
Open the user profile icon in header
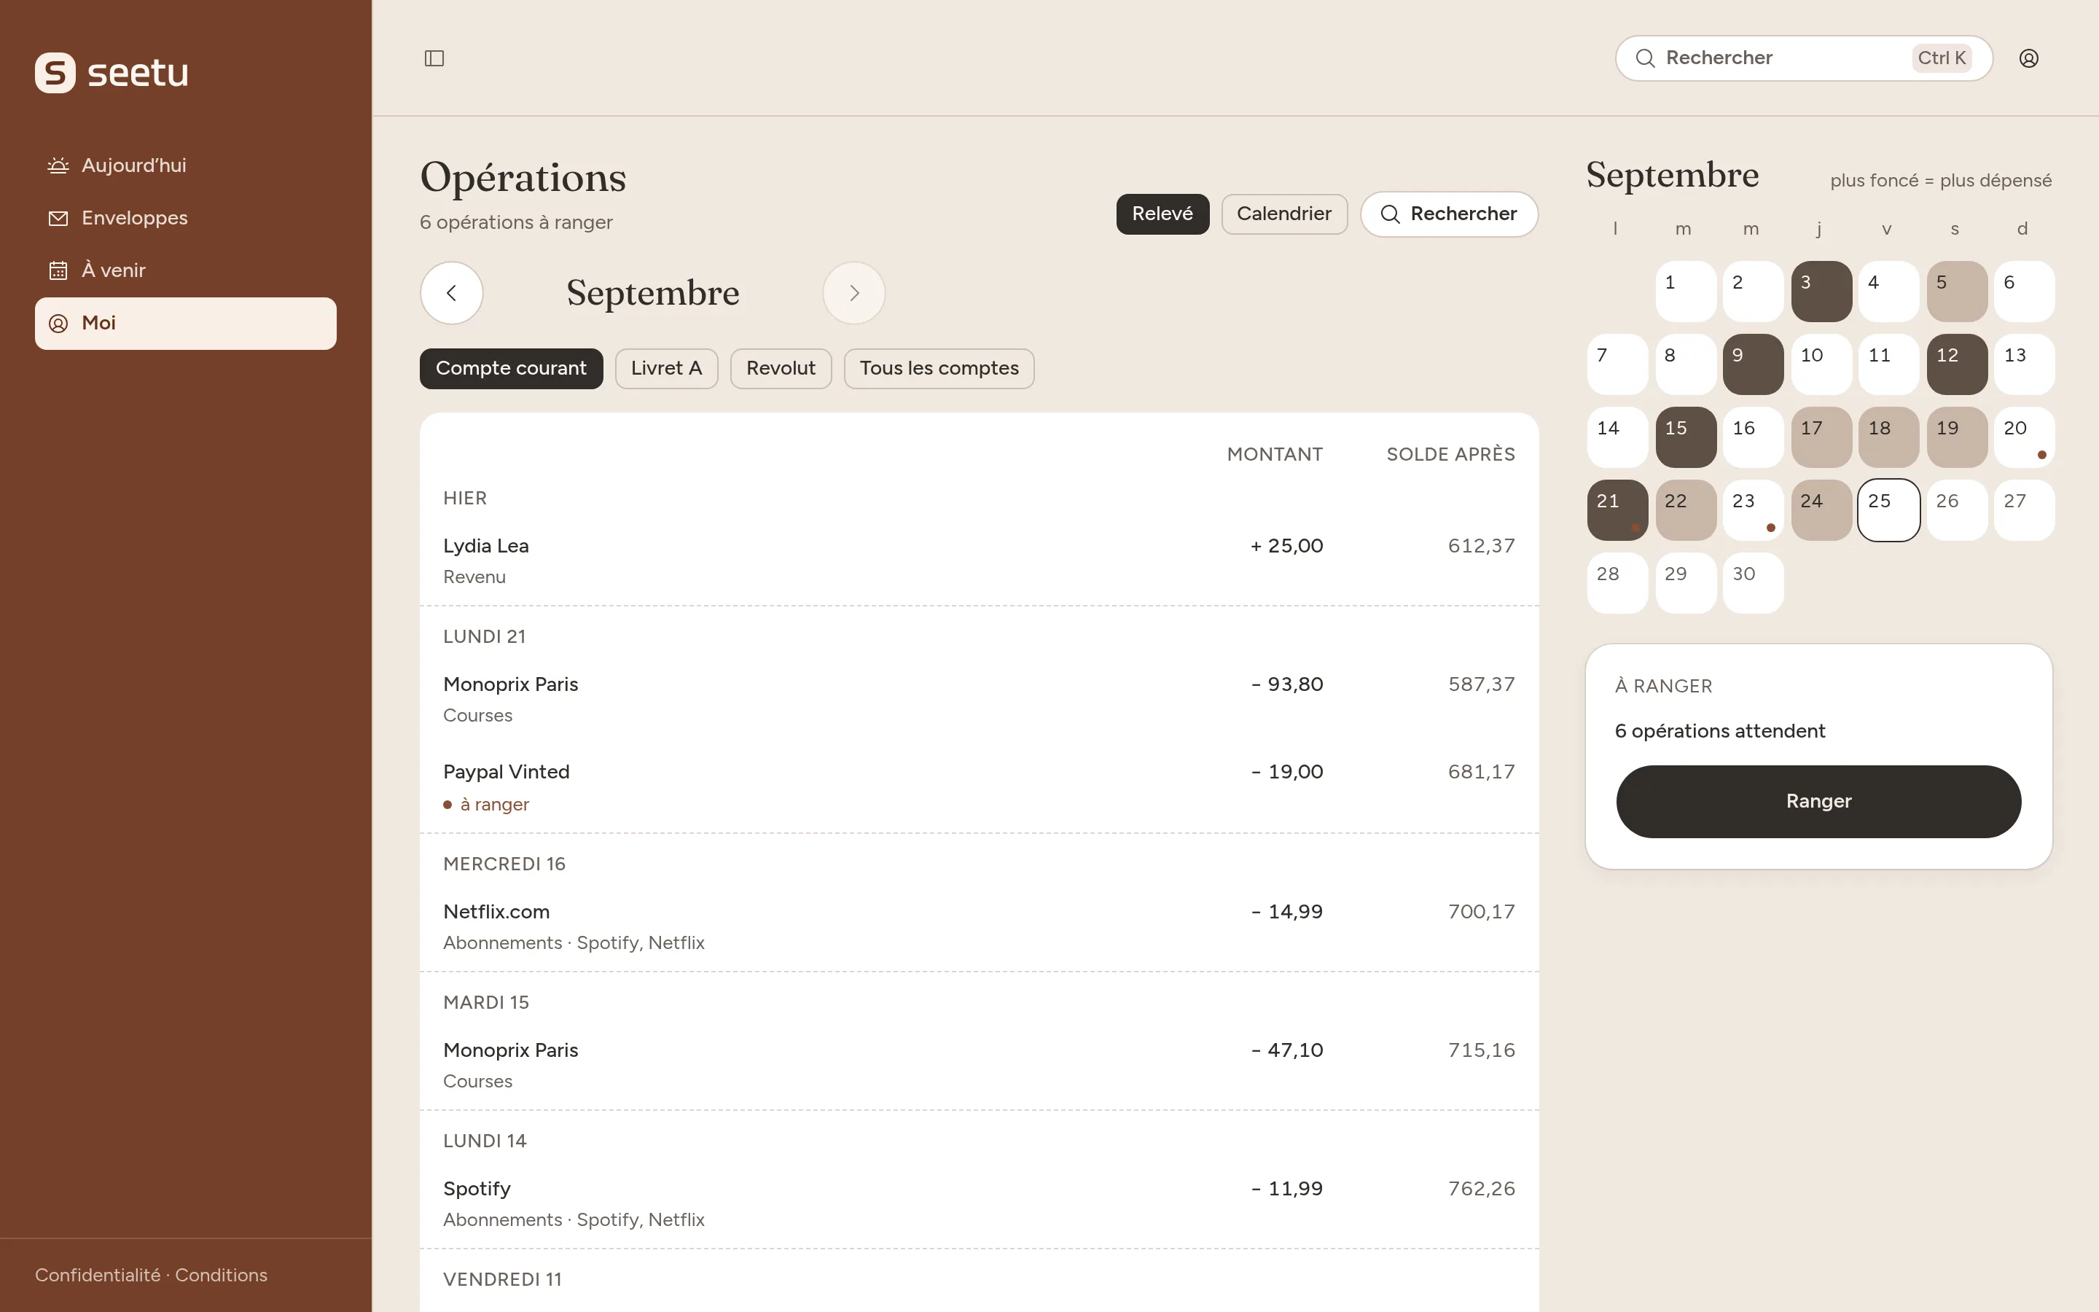pyautogui.click(x=2028, y=58)
